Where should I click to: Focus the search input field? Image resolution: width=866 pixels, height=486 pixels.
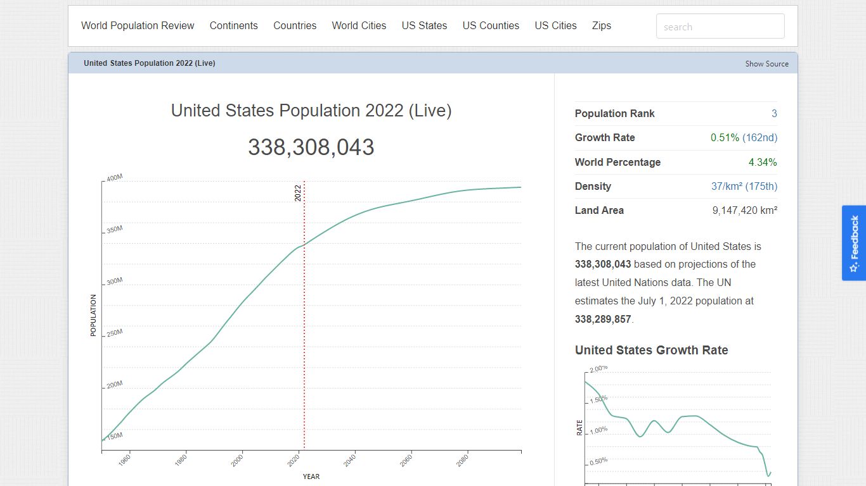click(x=720, y=27)
